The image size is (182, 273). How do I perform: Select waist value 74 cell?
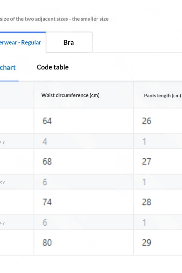pyautogui.click(x=84, y=202)
